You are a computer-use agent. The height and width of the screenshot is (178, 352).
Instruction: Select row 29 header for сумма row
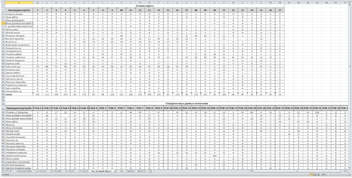pos(2,94)
